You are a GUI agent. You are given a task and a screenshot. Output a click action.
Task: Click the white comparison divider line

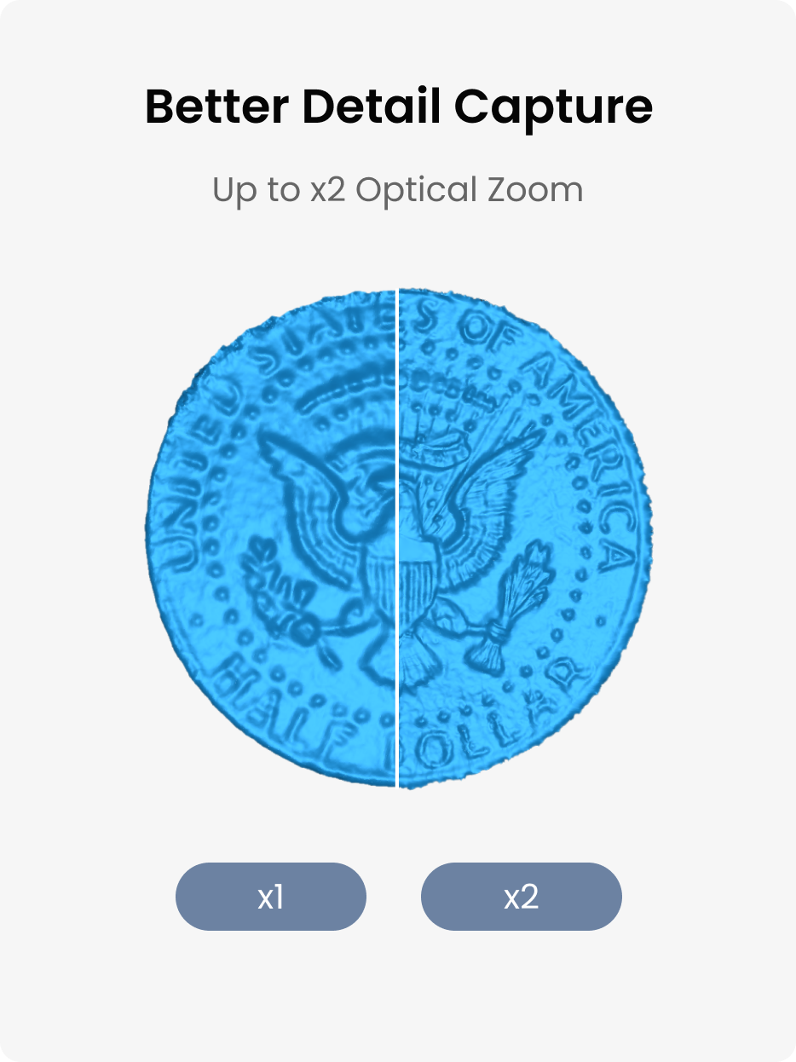coord(398,537)
